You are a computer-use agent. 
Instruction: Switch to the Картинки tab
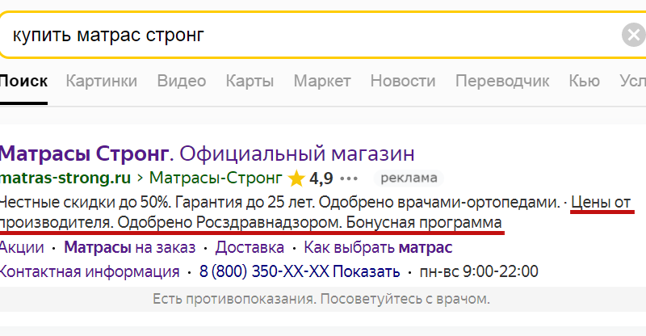[102, 81]
